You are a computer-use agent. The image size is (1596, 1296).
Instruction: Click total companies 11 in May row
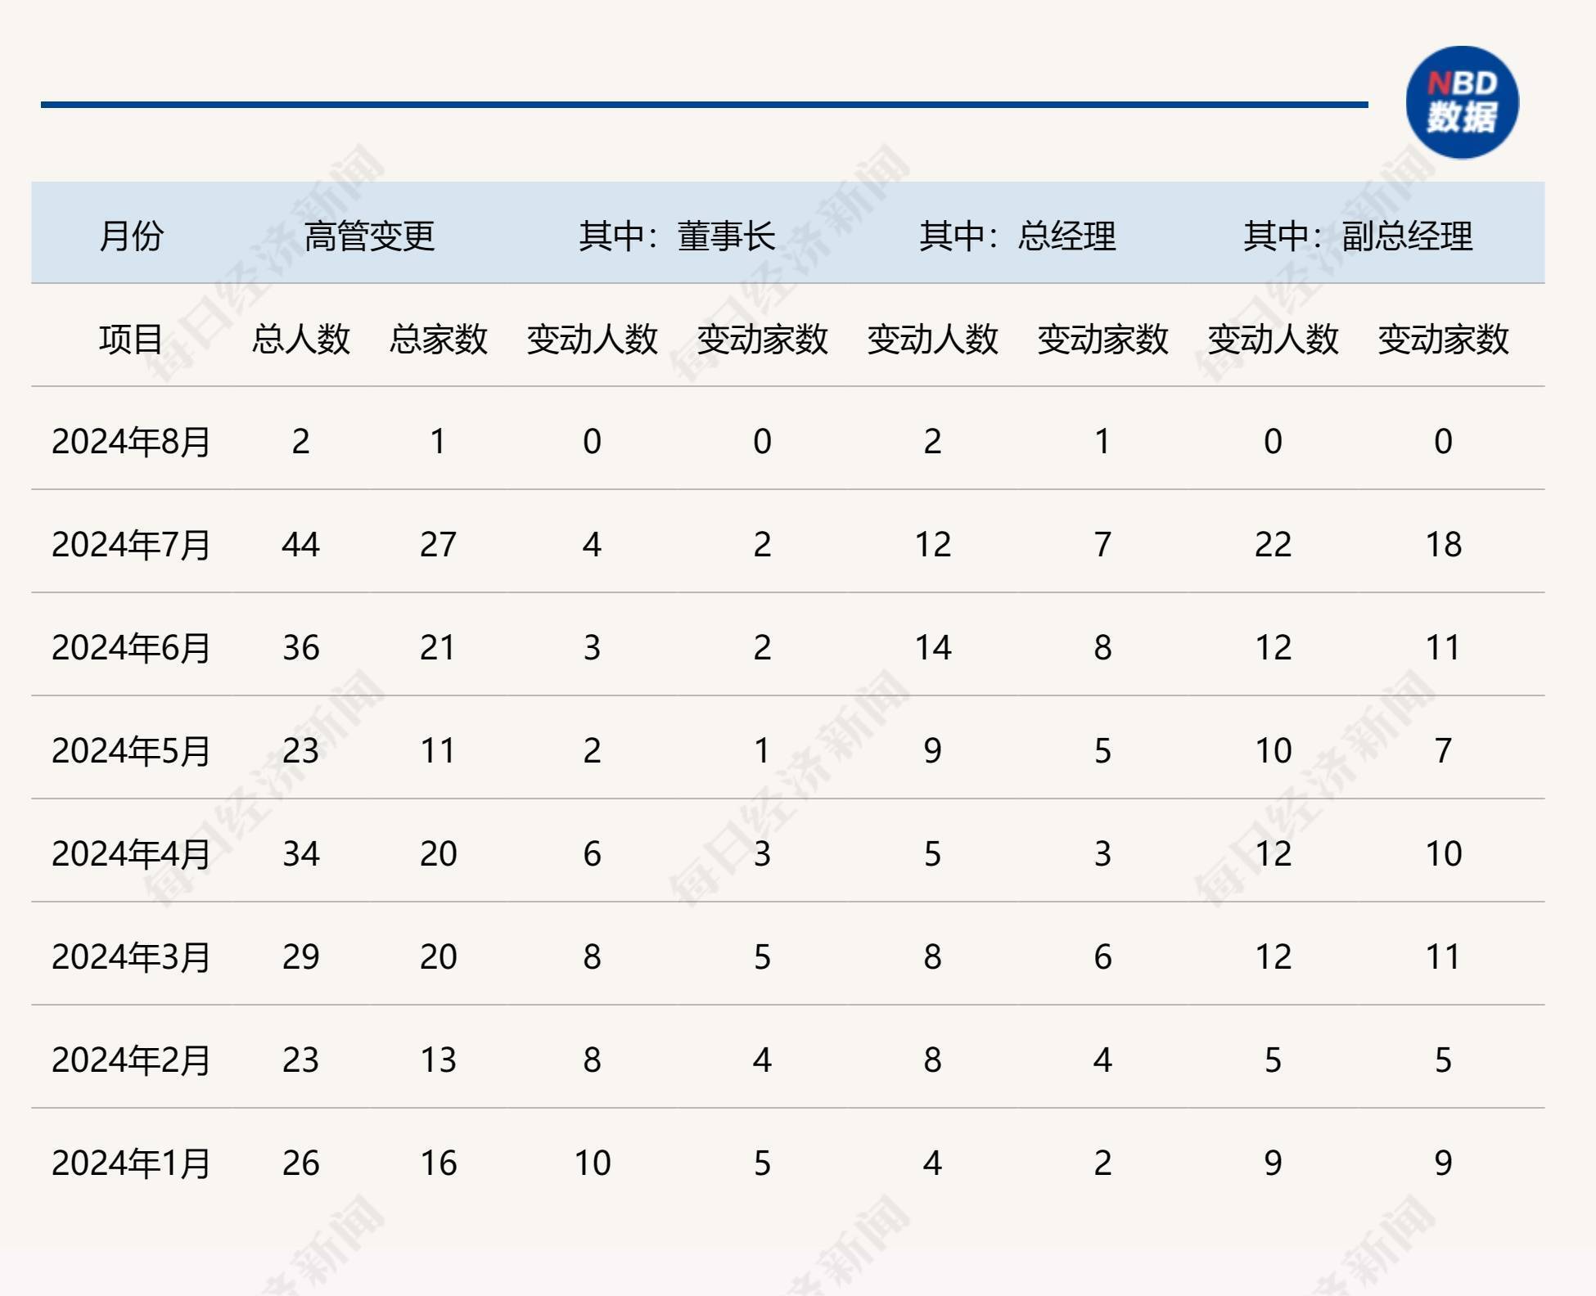click(x=438, y=751)
